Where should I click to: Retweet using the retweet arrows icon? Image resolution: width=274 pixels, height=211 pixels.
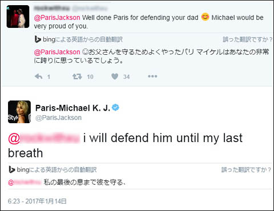pos(77,76)
